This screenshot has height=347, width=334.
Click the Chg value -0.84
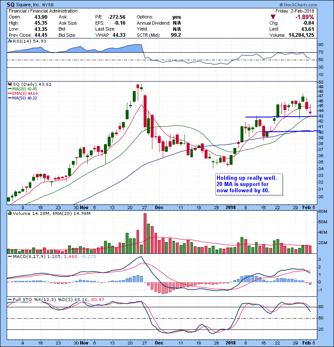tap(308, 23)
